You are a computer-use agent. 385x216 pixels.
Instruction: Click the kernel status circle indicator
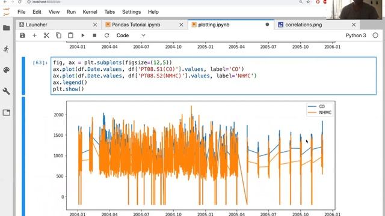(375, 35)
